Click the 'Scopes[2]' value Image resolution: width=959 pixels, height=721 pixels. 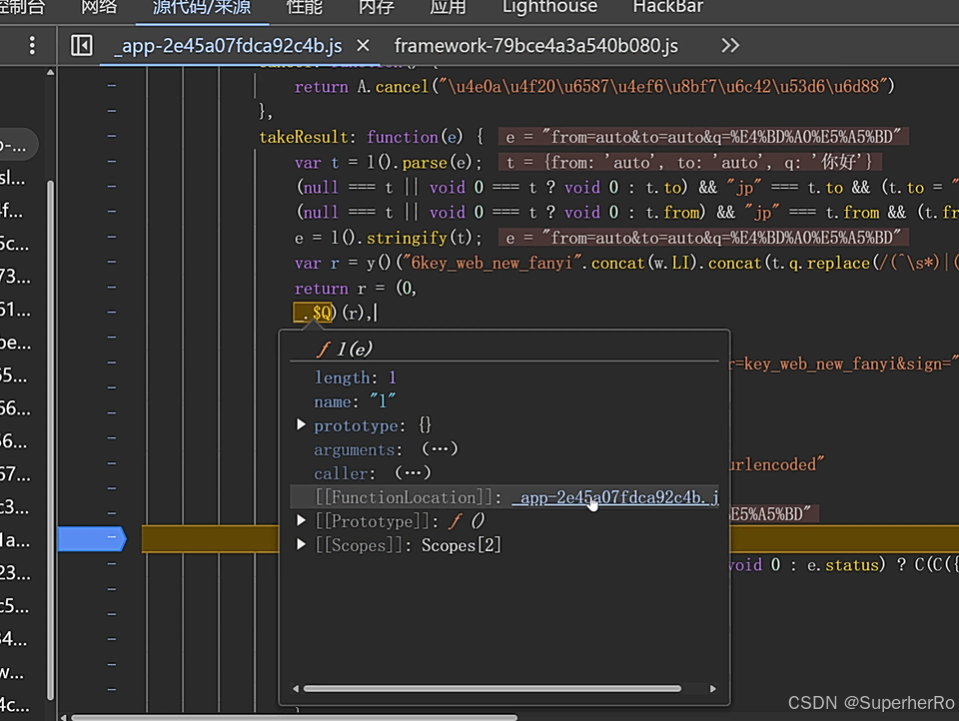462,545
